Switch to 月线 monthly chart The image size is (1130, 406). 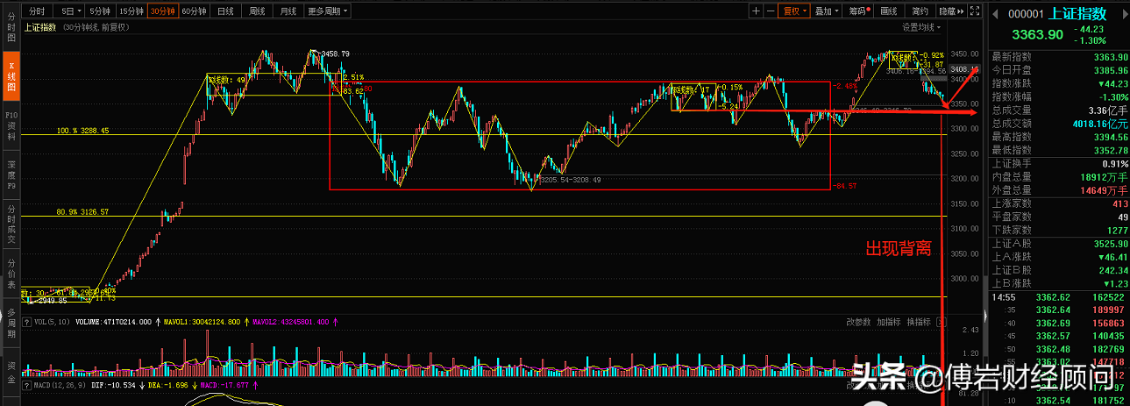pos(288,11)
